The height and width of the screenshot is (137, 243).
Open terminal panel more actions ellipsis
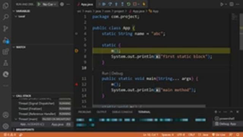pyautogui.click(x=225, y=112)
